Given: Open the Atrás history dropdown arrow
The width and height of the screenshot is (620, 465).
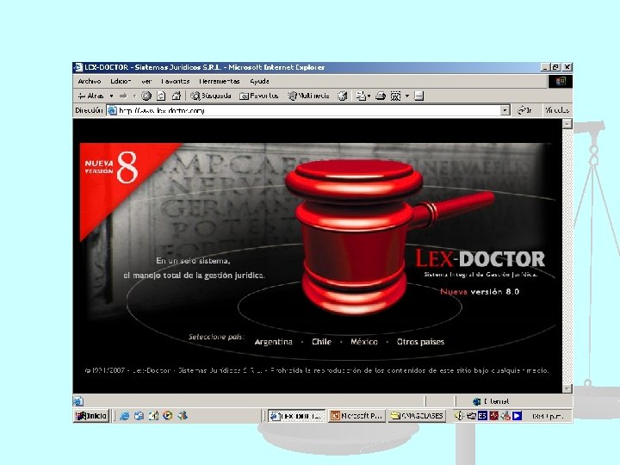Looking at the screenshot, I should [111, 96].
